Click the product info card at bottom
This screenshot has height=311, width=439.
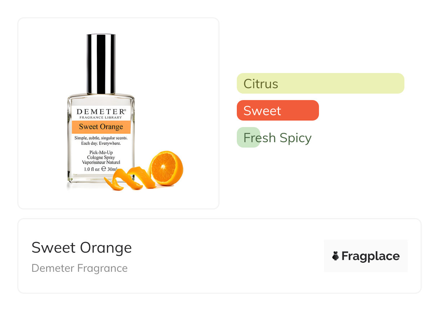[x=219, y=256]
